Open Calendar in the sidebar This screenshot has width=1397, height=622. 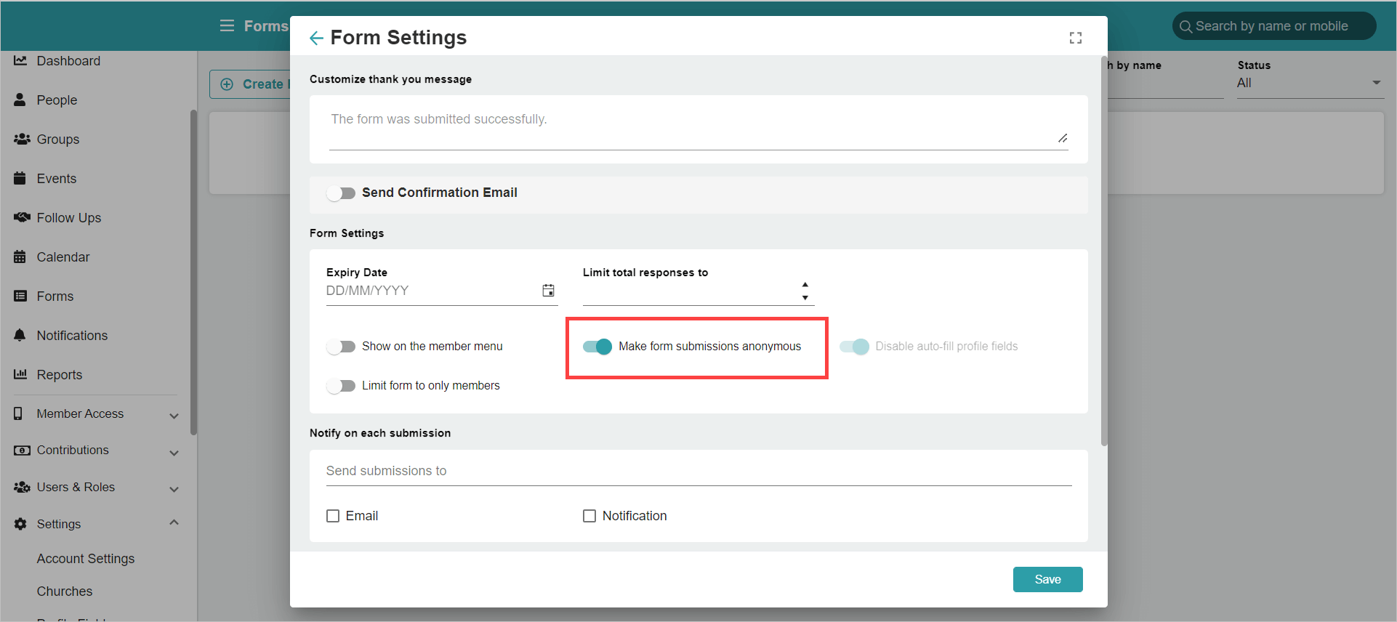point(63,257)
